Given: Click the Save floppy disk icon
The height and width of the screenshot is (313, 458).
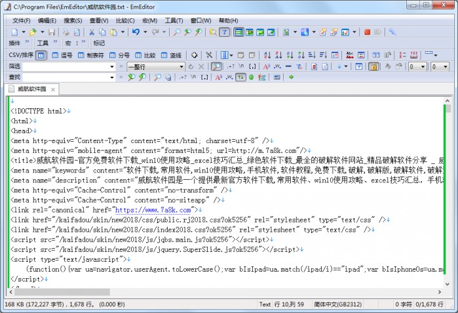Looking at the screenshot, I should click(52, 32).
